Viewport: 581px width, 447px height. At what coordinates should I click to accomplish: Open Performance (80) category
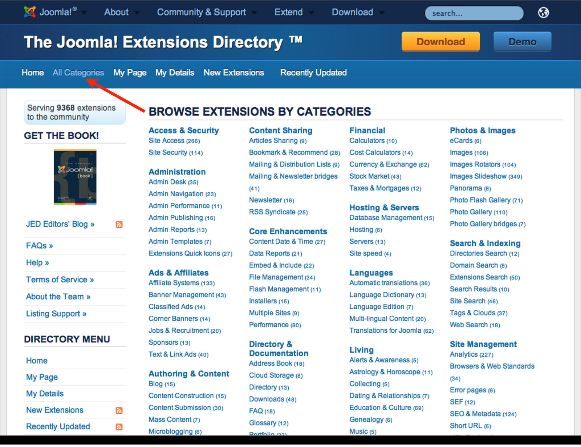[275, 325]
